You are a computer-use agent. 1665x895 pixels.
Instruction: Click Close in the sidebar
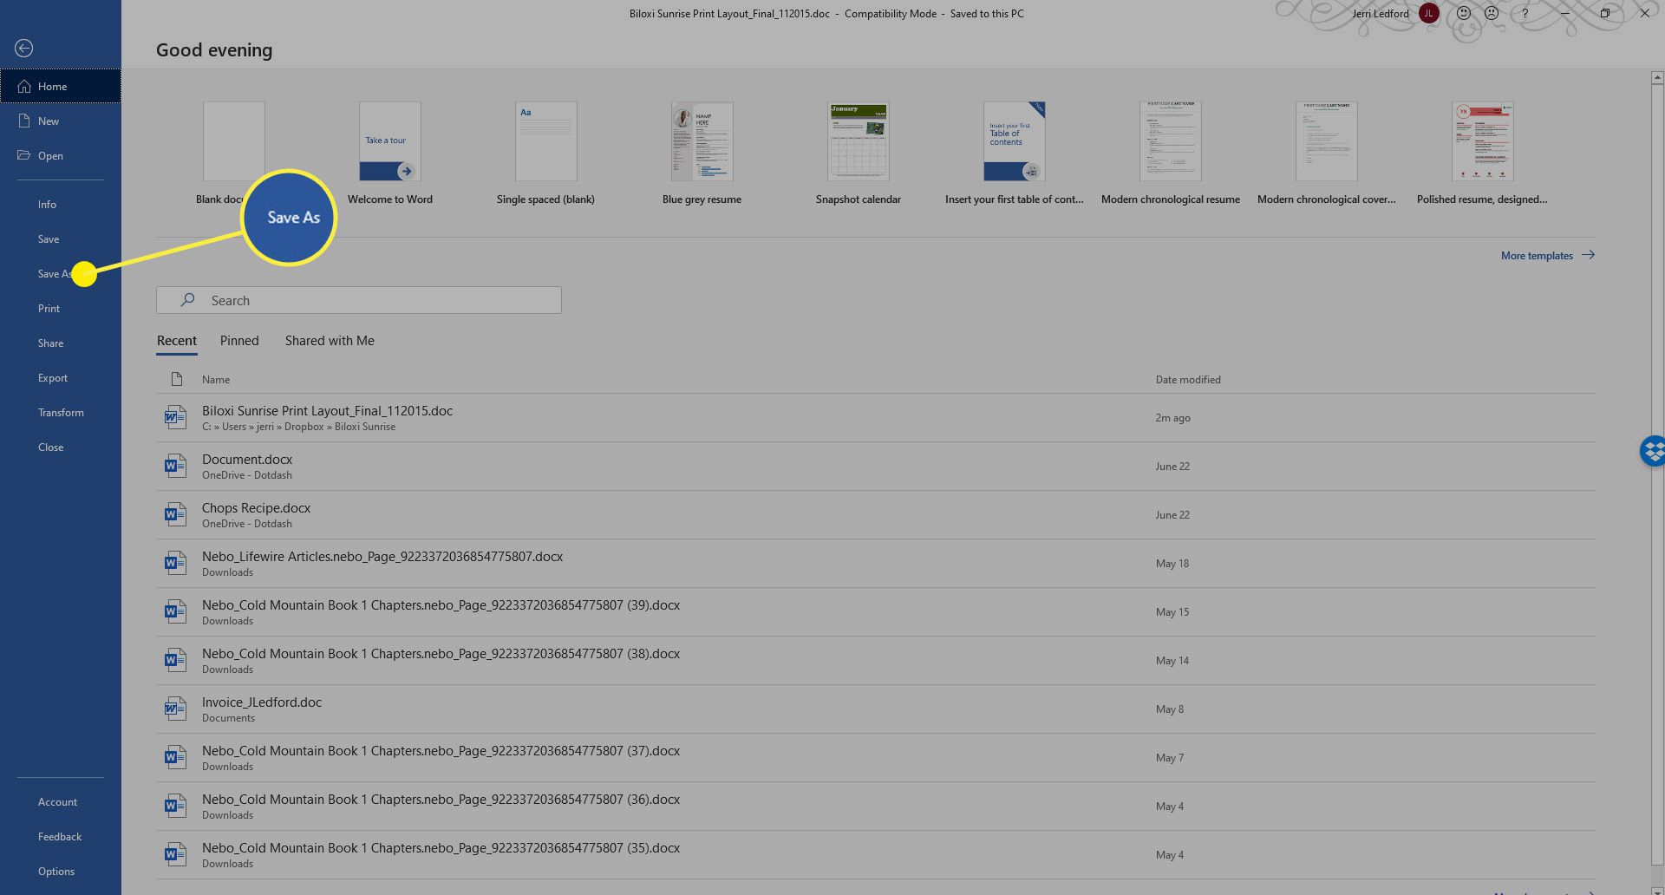61,447
